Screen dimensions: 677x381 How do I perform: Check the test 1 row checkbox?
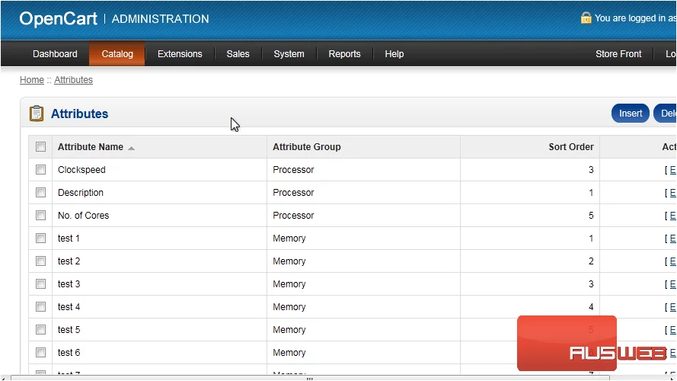click(x=40, y=239)
